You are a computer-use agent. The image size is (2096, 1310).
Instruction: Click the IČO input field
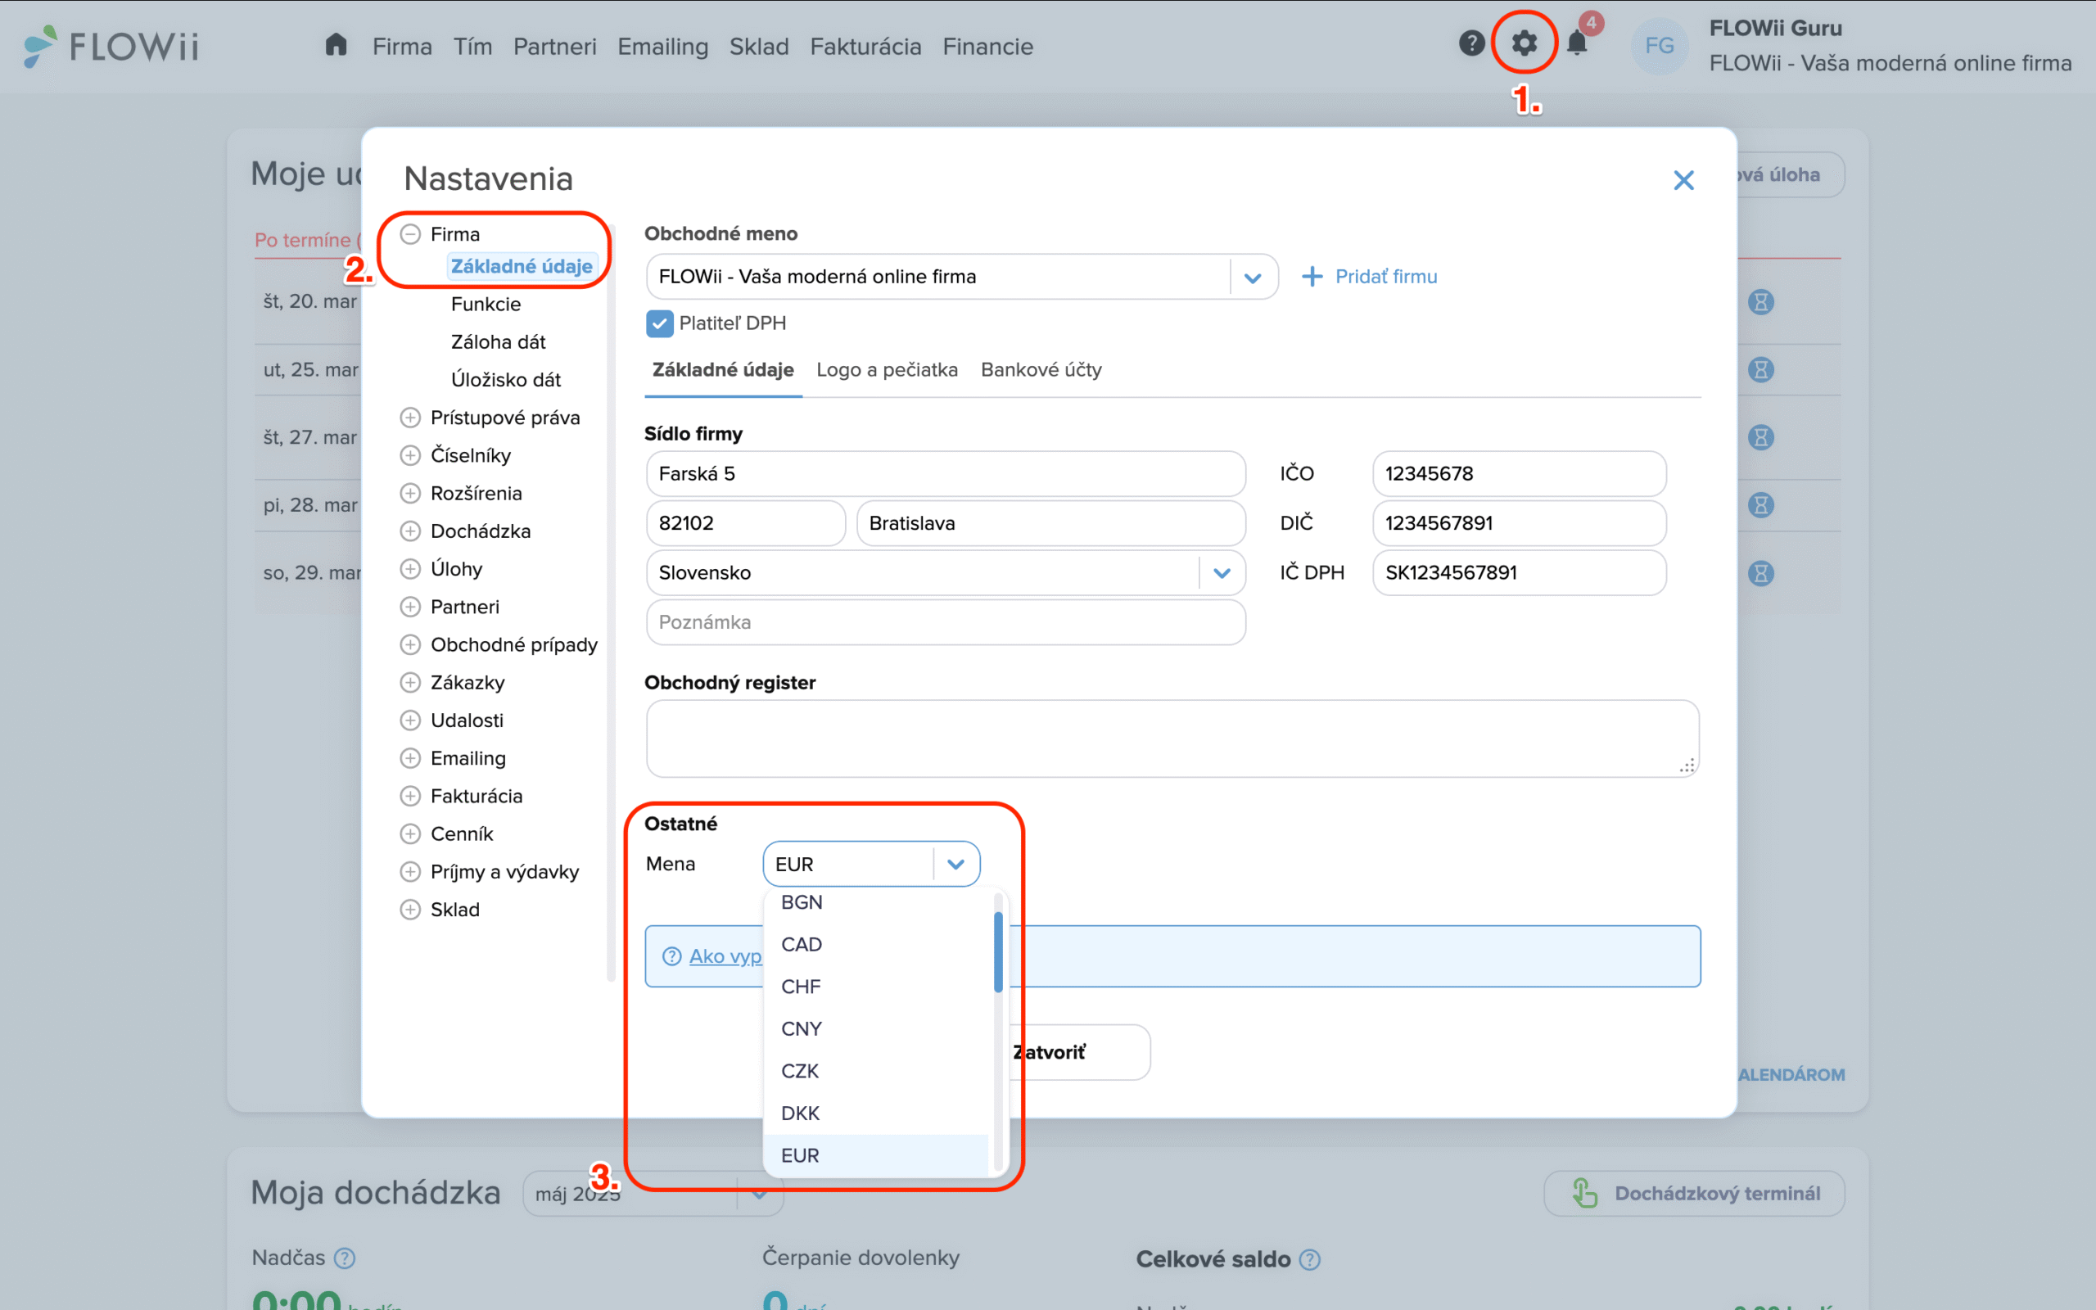pyautogui.click(x=1519, y=474)
